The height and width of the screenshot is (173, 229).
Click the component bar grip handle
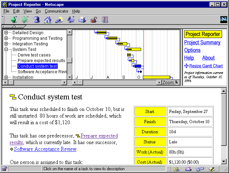169,169
